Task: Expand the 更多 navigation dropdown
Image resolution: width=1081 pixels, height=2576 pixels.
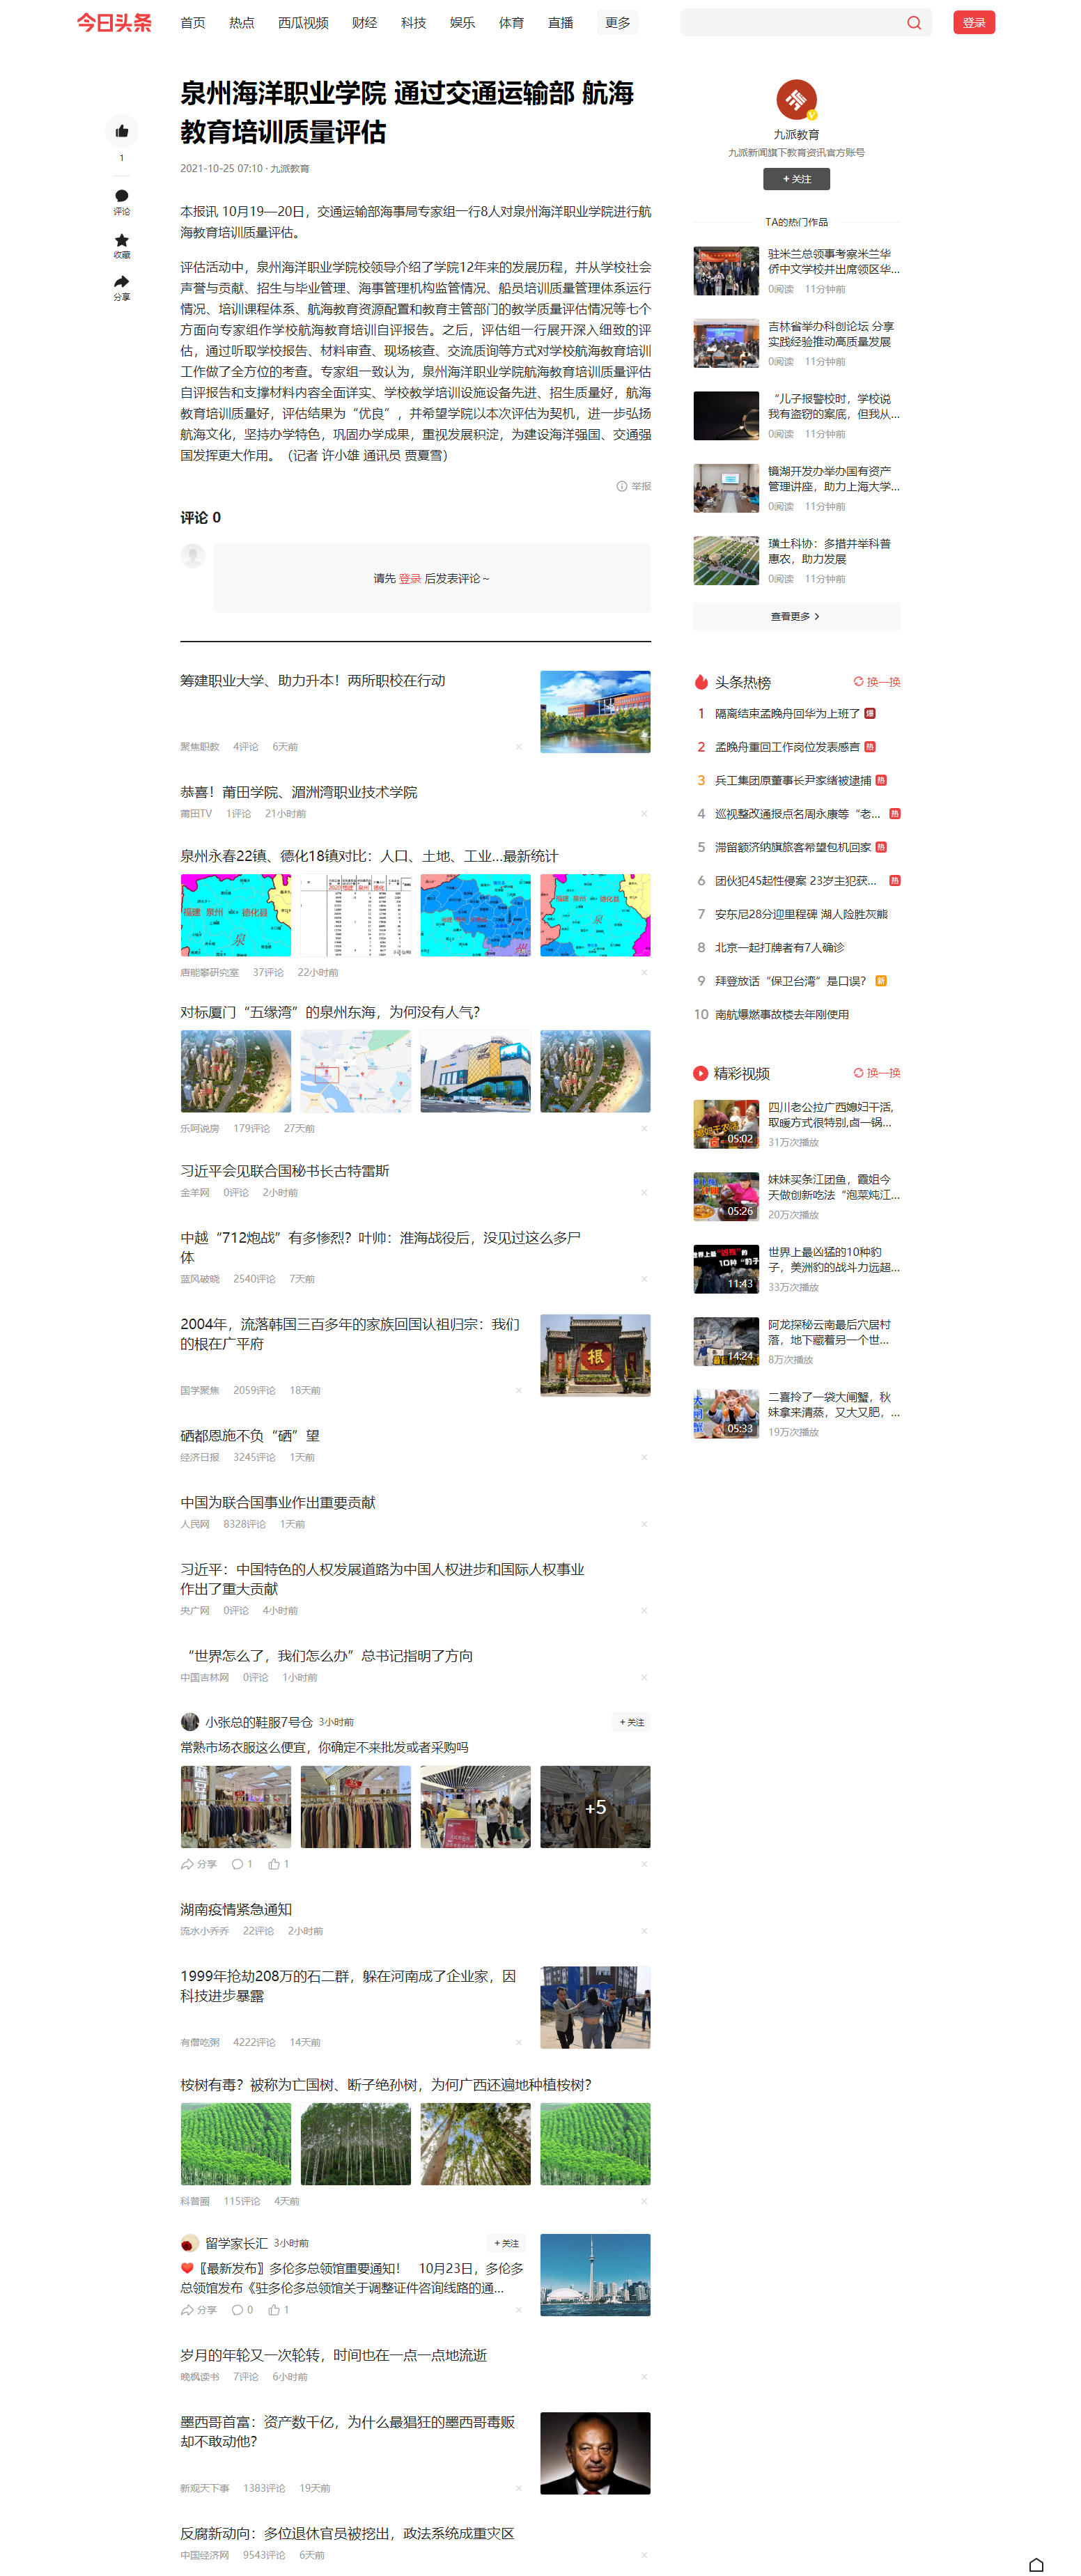Action: 617,23
